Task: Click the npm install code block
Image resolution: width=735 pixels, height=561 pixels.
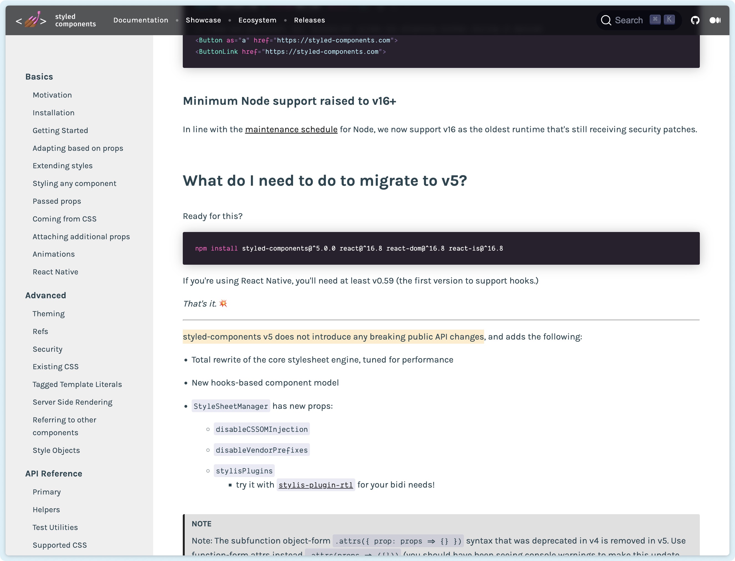Action: click(x=441, y=248)
